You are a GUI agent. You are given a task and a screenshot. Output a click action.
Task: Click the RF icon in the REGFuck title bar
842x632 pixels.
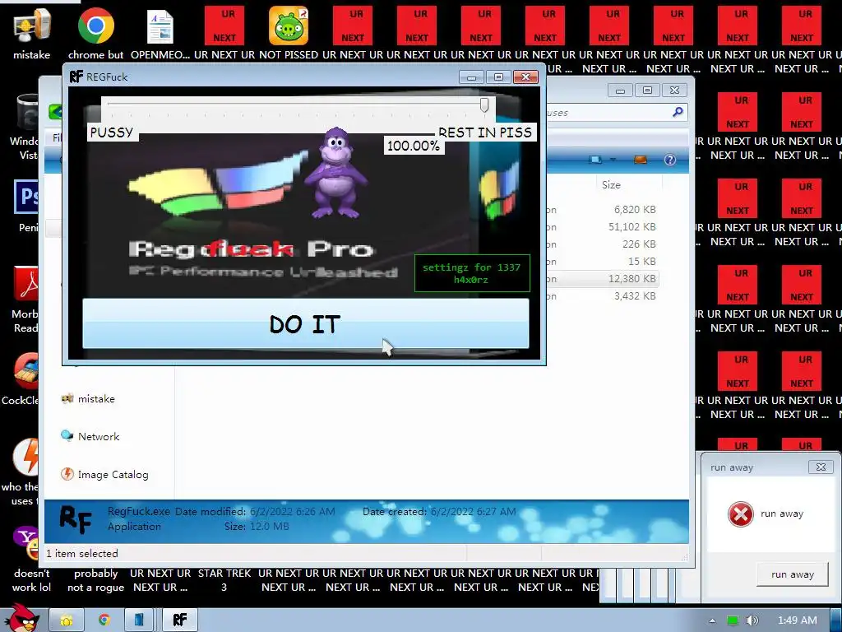[76, 77]
